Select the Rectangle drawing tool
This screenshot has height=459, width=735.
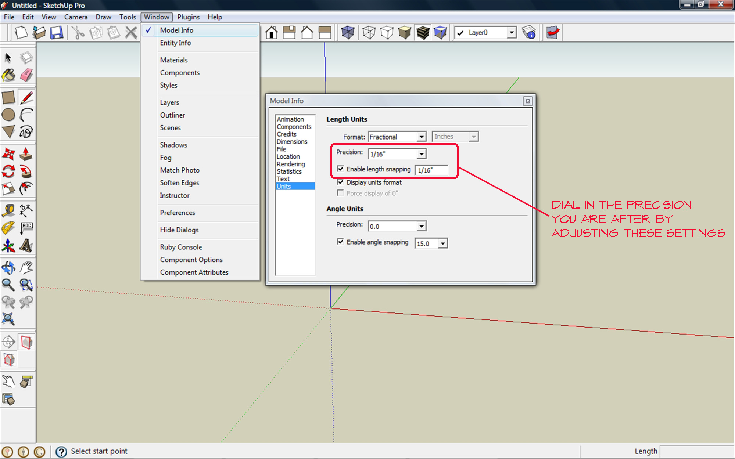click(8, 97)
